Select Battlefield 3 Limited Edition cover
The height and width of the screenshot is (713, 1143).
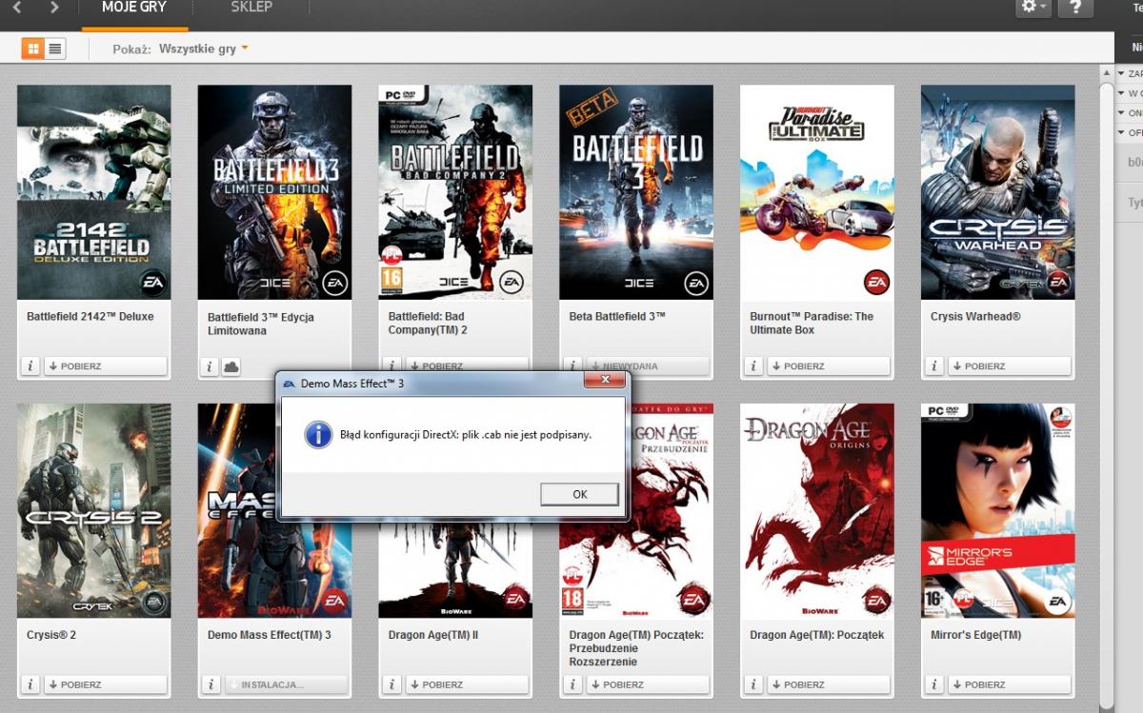point(274,192)
